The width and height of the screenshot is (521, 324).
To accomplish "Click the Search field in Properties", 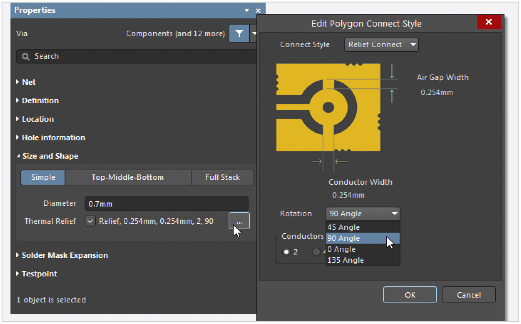I will point(136,56).
